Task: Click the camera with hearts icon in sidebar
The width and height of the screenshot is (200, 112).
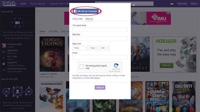Action: coord(18,23)
